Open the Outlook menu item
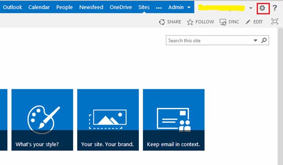This screenshot has width=283, height=165. pyautogui.click(x=12, y=7)
